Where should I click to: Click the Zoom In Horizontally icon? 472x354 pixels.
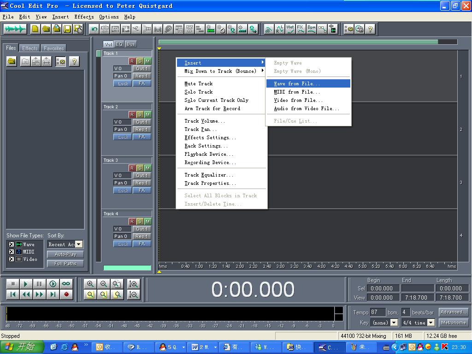click(x=90, y=284)
